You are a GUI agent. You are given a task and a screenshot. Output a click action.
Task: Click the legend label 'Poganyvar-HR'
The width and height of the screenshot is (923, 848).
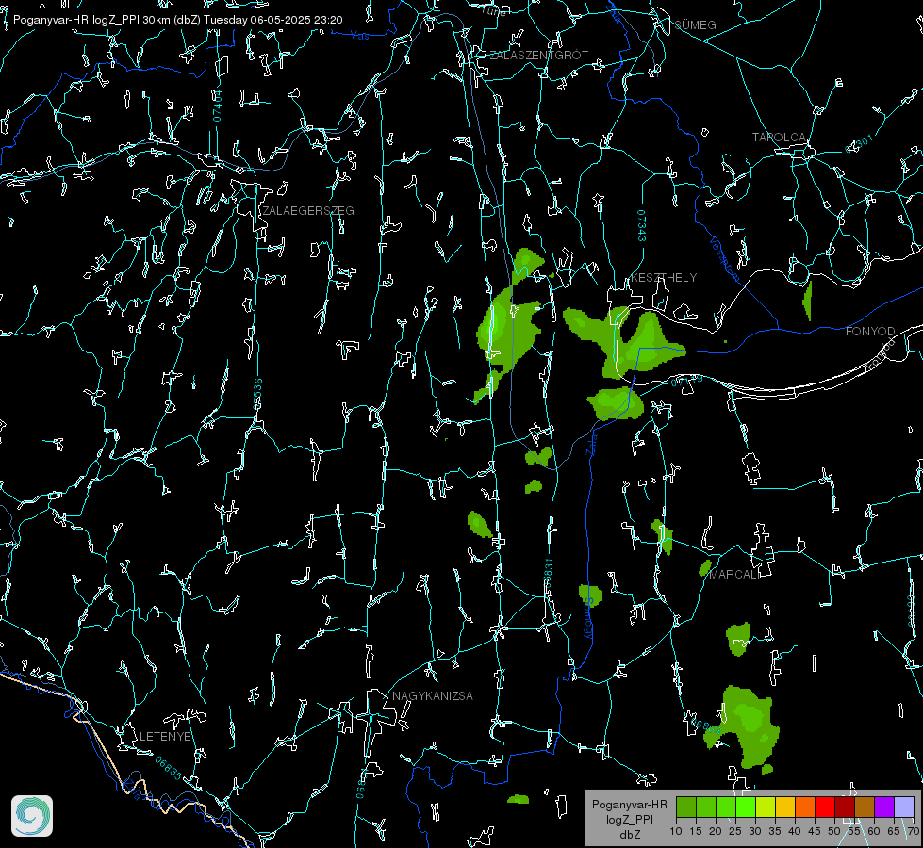pyautogui.click(x=629, y=805)
